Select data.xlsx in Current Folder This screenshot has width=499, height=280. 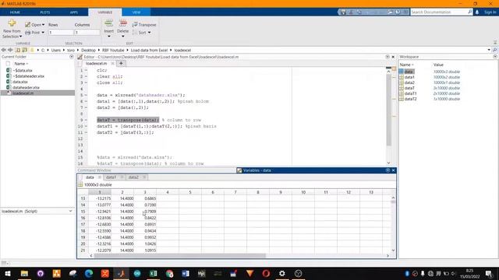pyautogui.click(x=20, y=82)
